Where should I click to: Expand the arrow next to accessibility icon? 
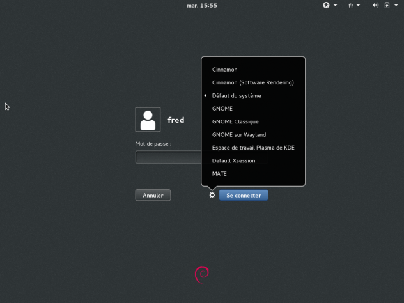click(x=335, y=5)
